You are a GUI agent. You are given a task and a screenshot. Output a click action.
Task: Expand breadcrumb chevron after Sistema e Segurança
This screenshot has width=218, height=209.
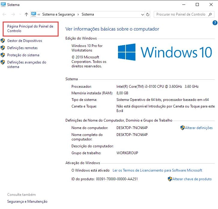[78, 14]
